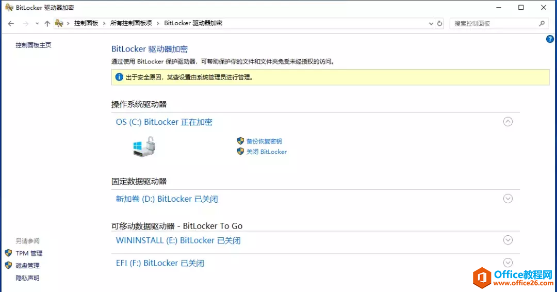The width and height of the screenshot is (557, 292).
Task: Click BitLocker 驱动器加密 page title
Action: [x=150, y=49]
